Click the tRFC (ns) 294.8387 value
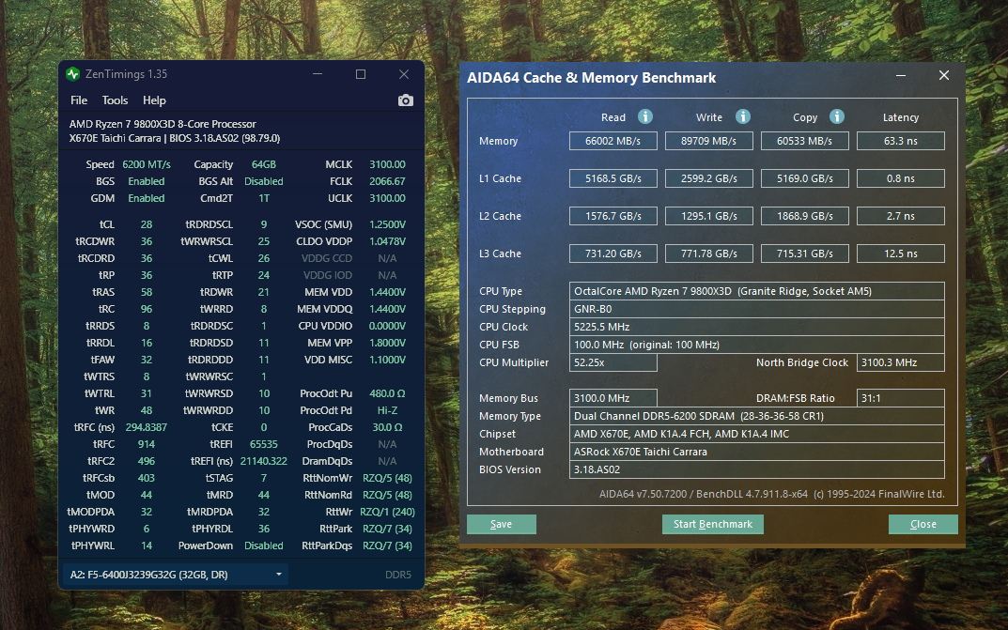Image resolution: width=1008 pixels, height=630 pixels. (147, 428)
